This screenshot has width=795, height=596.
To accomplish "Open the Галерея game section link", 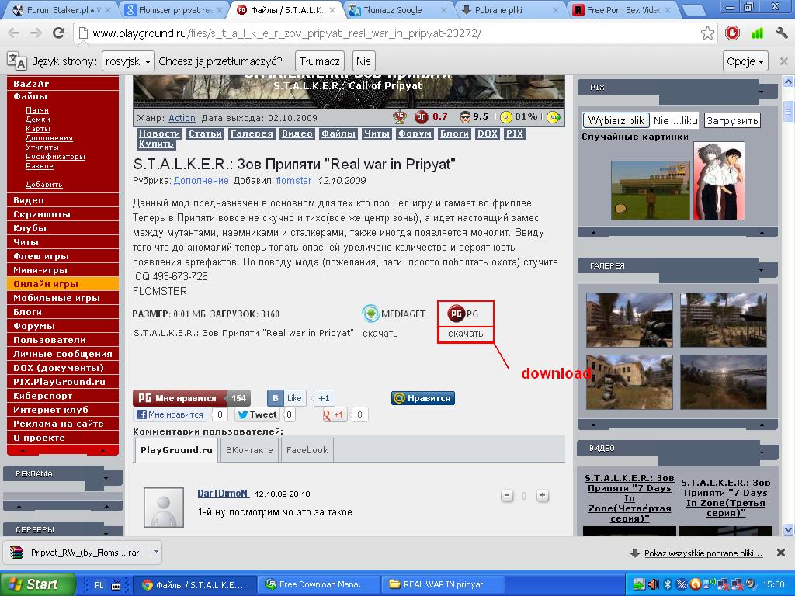I will (252, 133).
